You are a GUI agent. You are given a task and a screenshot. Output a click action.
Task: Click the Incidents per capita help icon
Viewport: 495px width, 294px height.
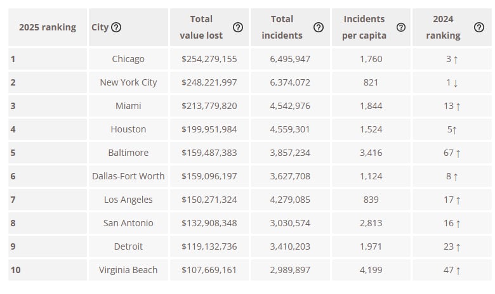[x=401, y=27]
